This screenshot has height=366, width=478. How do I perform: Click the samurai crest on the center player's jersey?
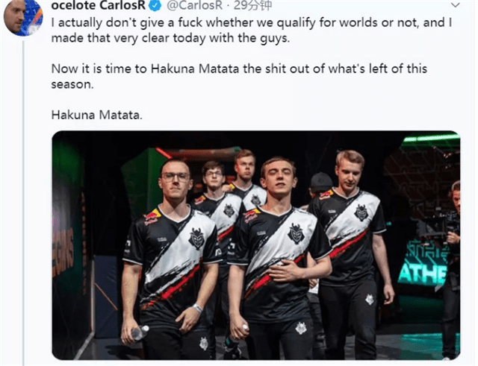tap(296, 233)
